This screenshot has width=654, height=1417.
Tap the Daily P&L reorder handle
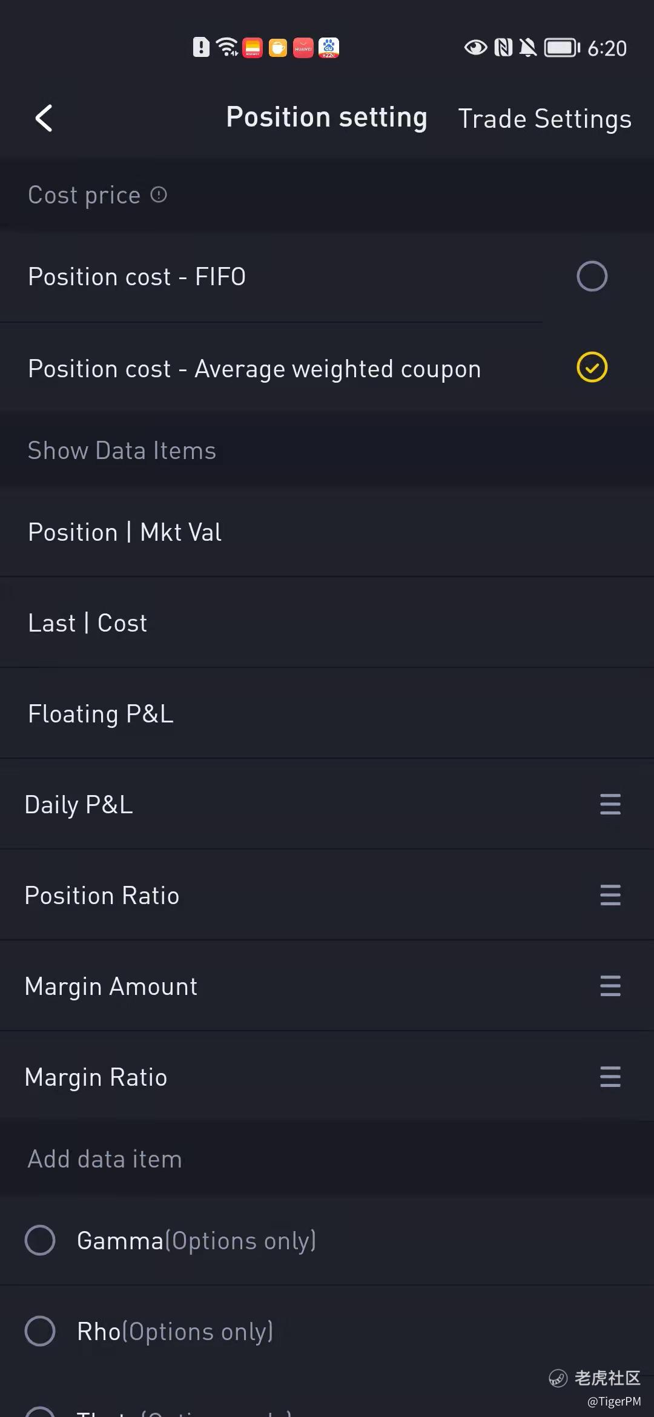[x=610, y=804]
